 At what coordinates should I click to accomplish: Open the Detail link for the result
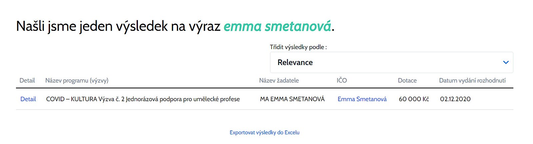click(x=28, y=99)
